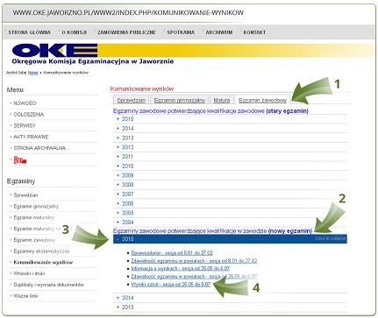Screen dimensions: 378x318
Task: Expand the 2015 stary egzamin row
Action: click(x=230, y=119)
